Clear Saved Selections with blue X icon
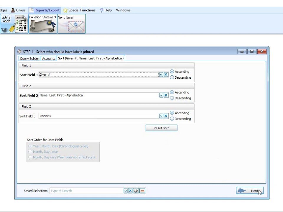Screen dimensions: 283x212 coord(130,191)
